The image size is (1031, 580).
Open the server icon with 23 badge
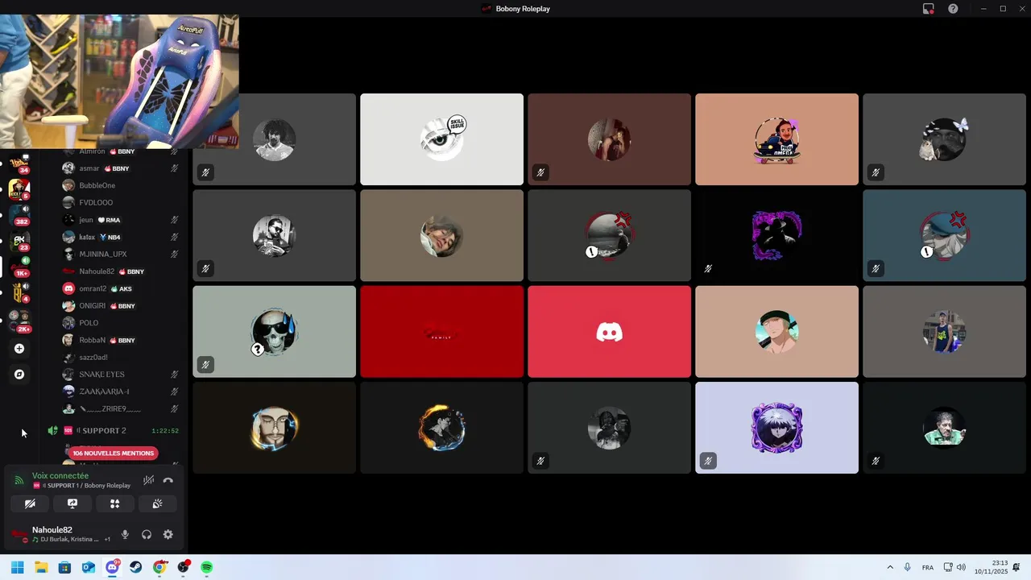click(19, 241)
